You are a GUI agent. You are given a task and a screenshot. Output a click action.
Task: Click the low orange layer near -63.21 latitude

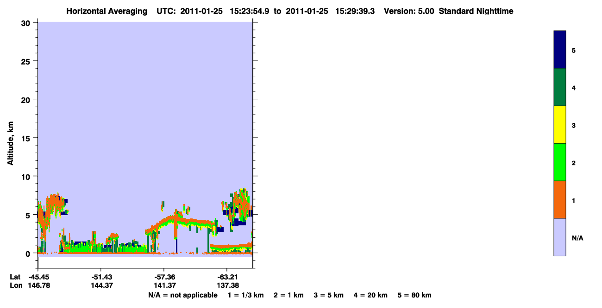(x=231, y=247)
